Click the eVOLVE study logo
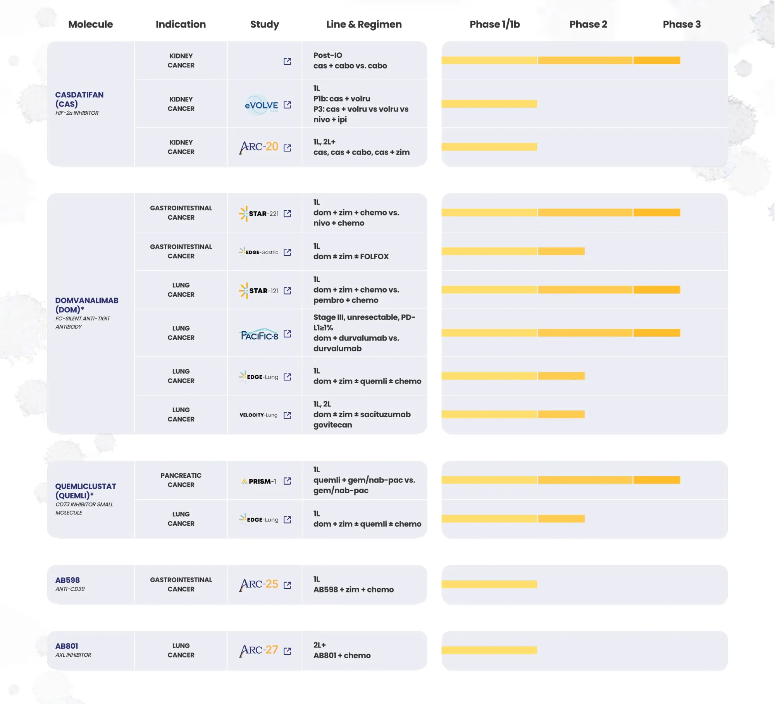Viewport: 775px width, 704px height. tap(262, 105)
